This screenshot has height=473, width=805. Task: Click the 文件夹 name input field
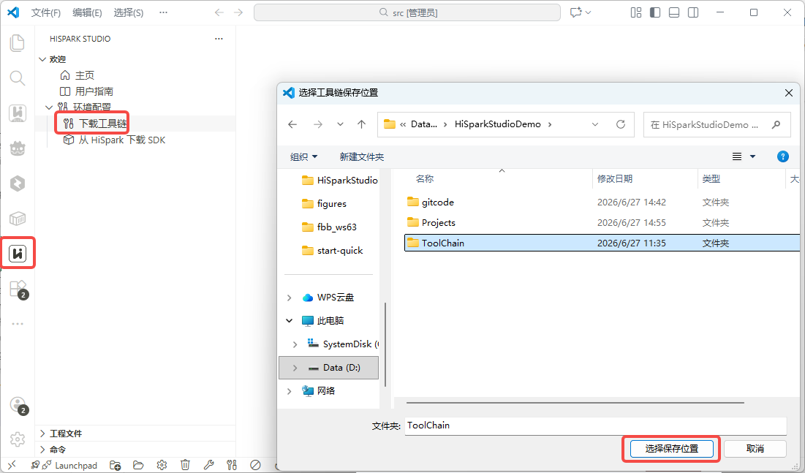[x=596, y=425]
